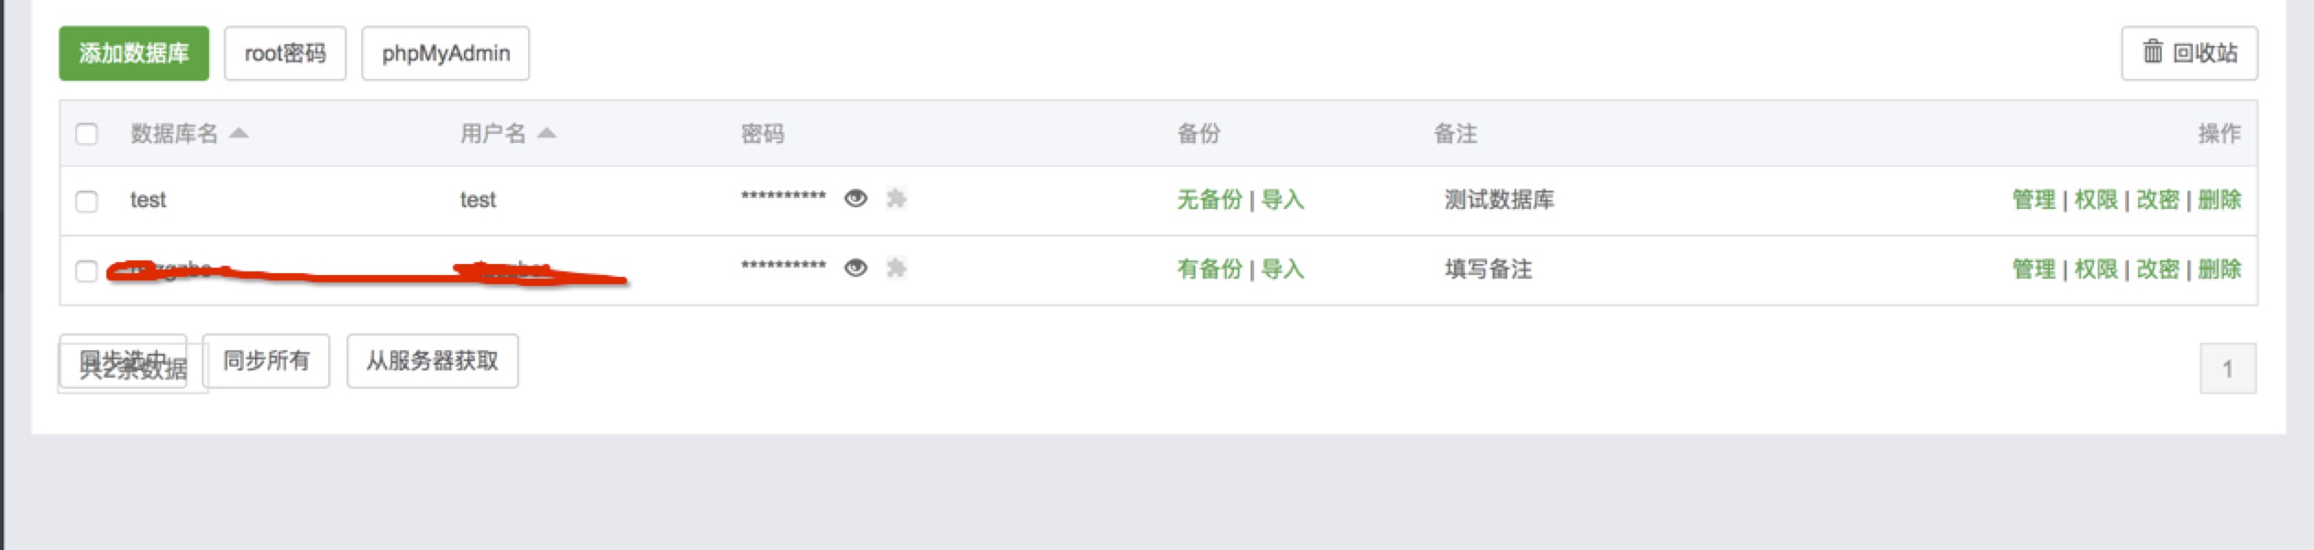
Task: Select the second database row checkbox
Action: pyautogui.click(x=86, y=270)
